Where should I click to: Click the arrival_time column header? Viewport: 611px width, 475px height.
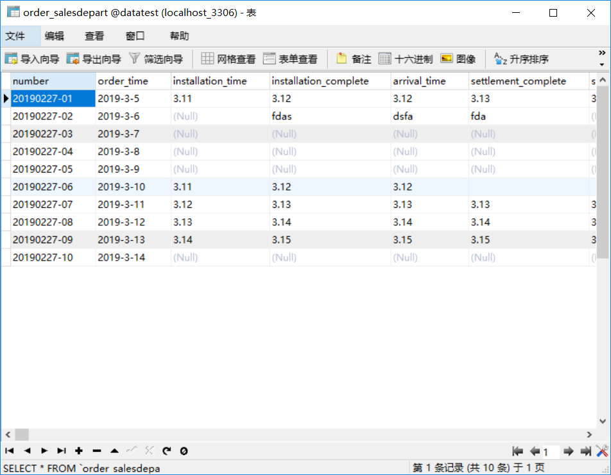[x=429, y=81]
